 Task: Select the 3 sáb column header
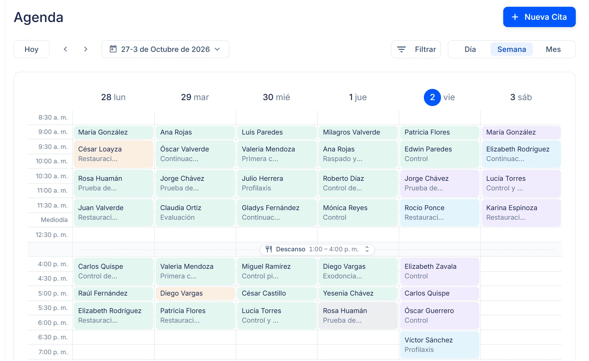click(521, 97)
